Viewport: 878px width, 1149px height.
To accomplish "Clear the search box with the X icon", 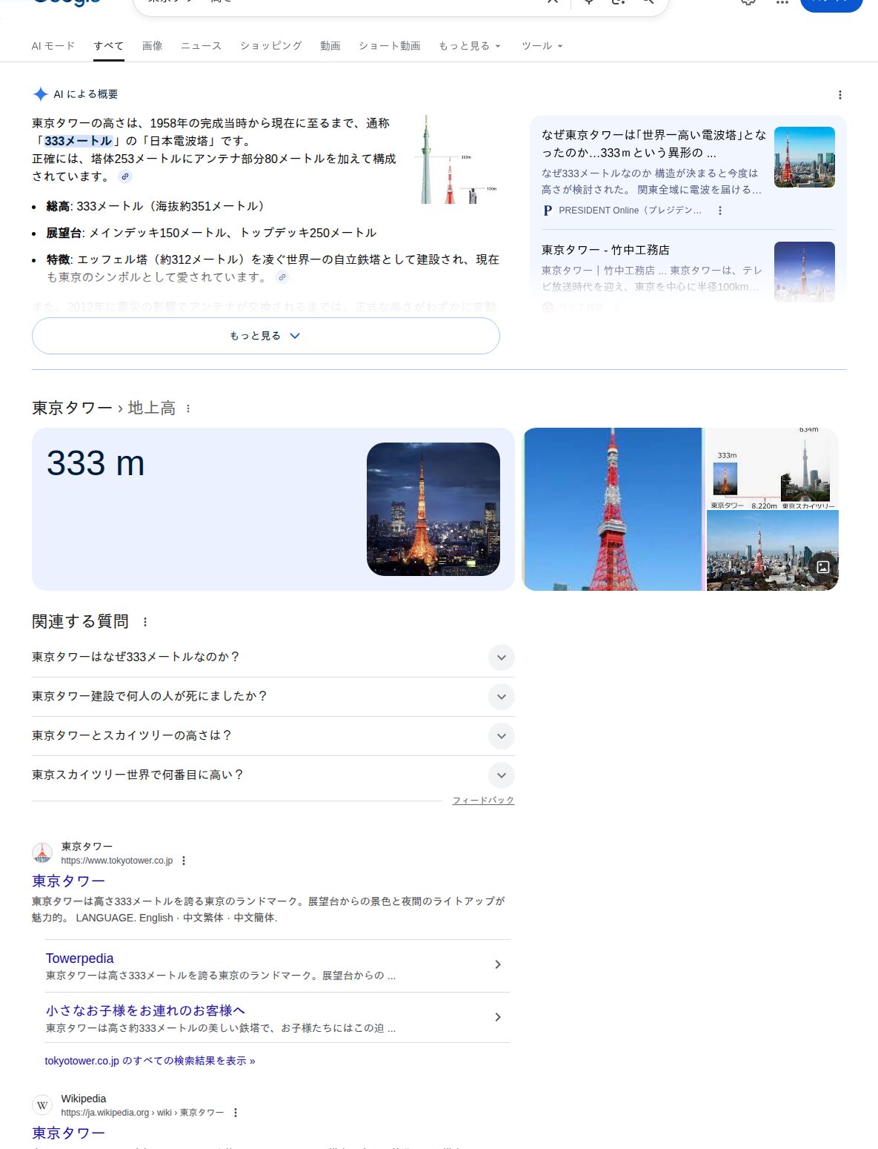I will point(552,2).
